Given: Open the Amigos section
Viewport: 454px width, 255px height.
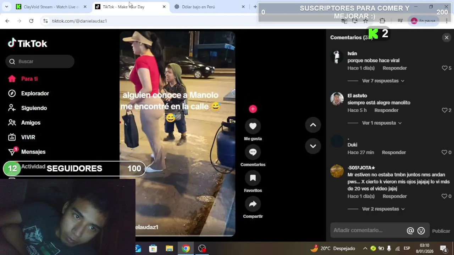Looking at the screenshot, I should pyautogui.click(x=24, y=123).
